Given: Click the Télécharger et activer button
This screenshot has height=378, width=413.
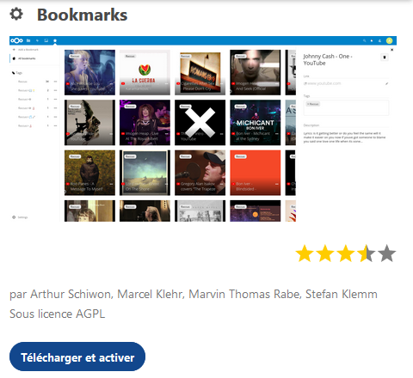Looking at the screenshot, I should 77,357.
